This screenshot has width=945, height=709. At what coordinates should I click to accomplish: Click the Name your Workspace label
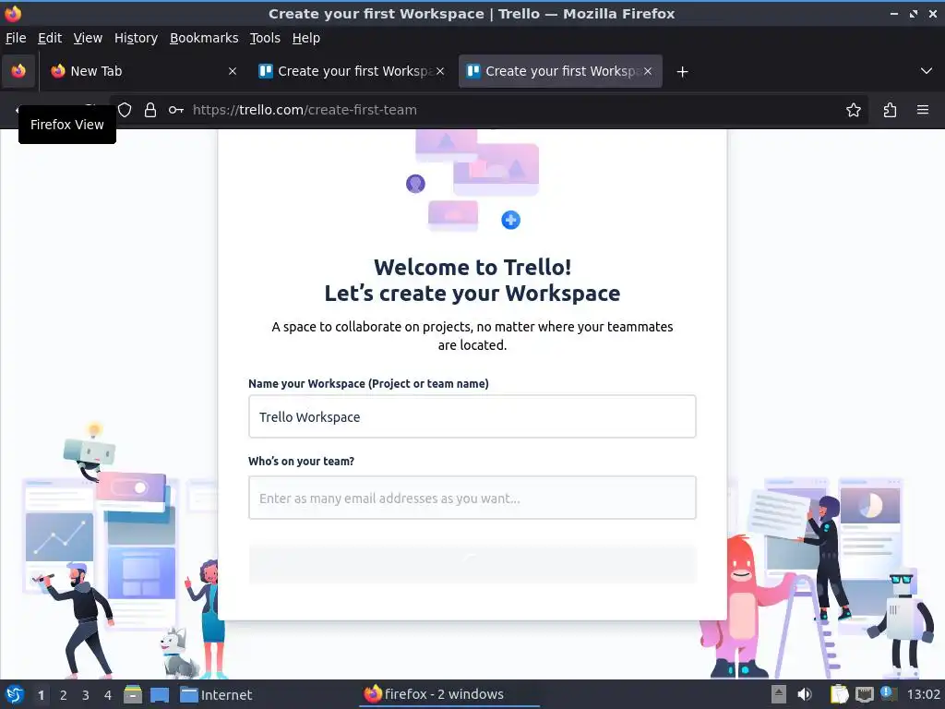click(x=368, y=383)
